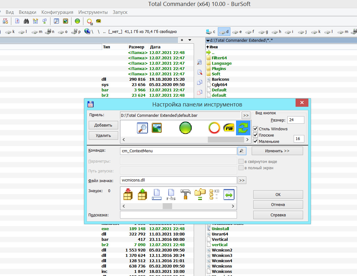
Task: Open browse button next to panel path
Action: pos(246,116)
